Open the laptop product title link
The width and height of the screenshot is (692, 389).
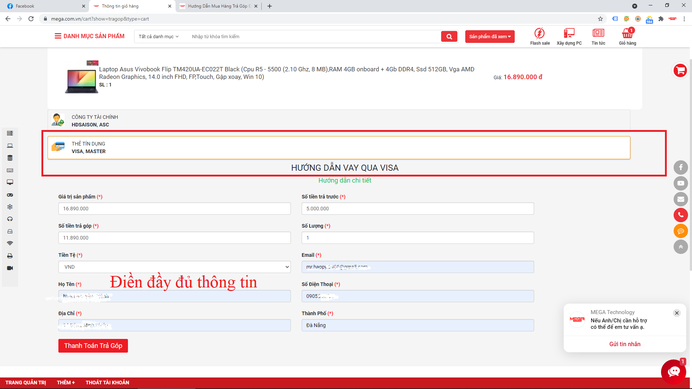pyautogui.click(x=287, y=73)
